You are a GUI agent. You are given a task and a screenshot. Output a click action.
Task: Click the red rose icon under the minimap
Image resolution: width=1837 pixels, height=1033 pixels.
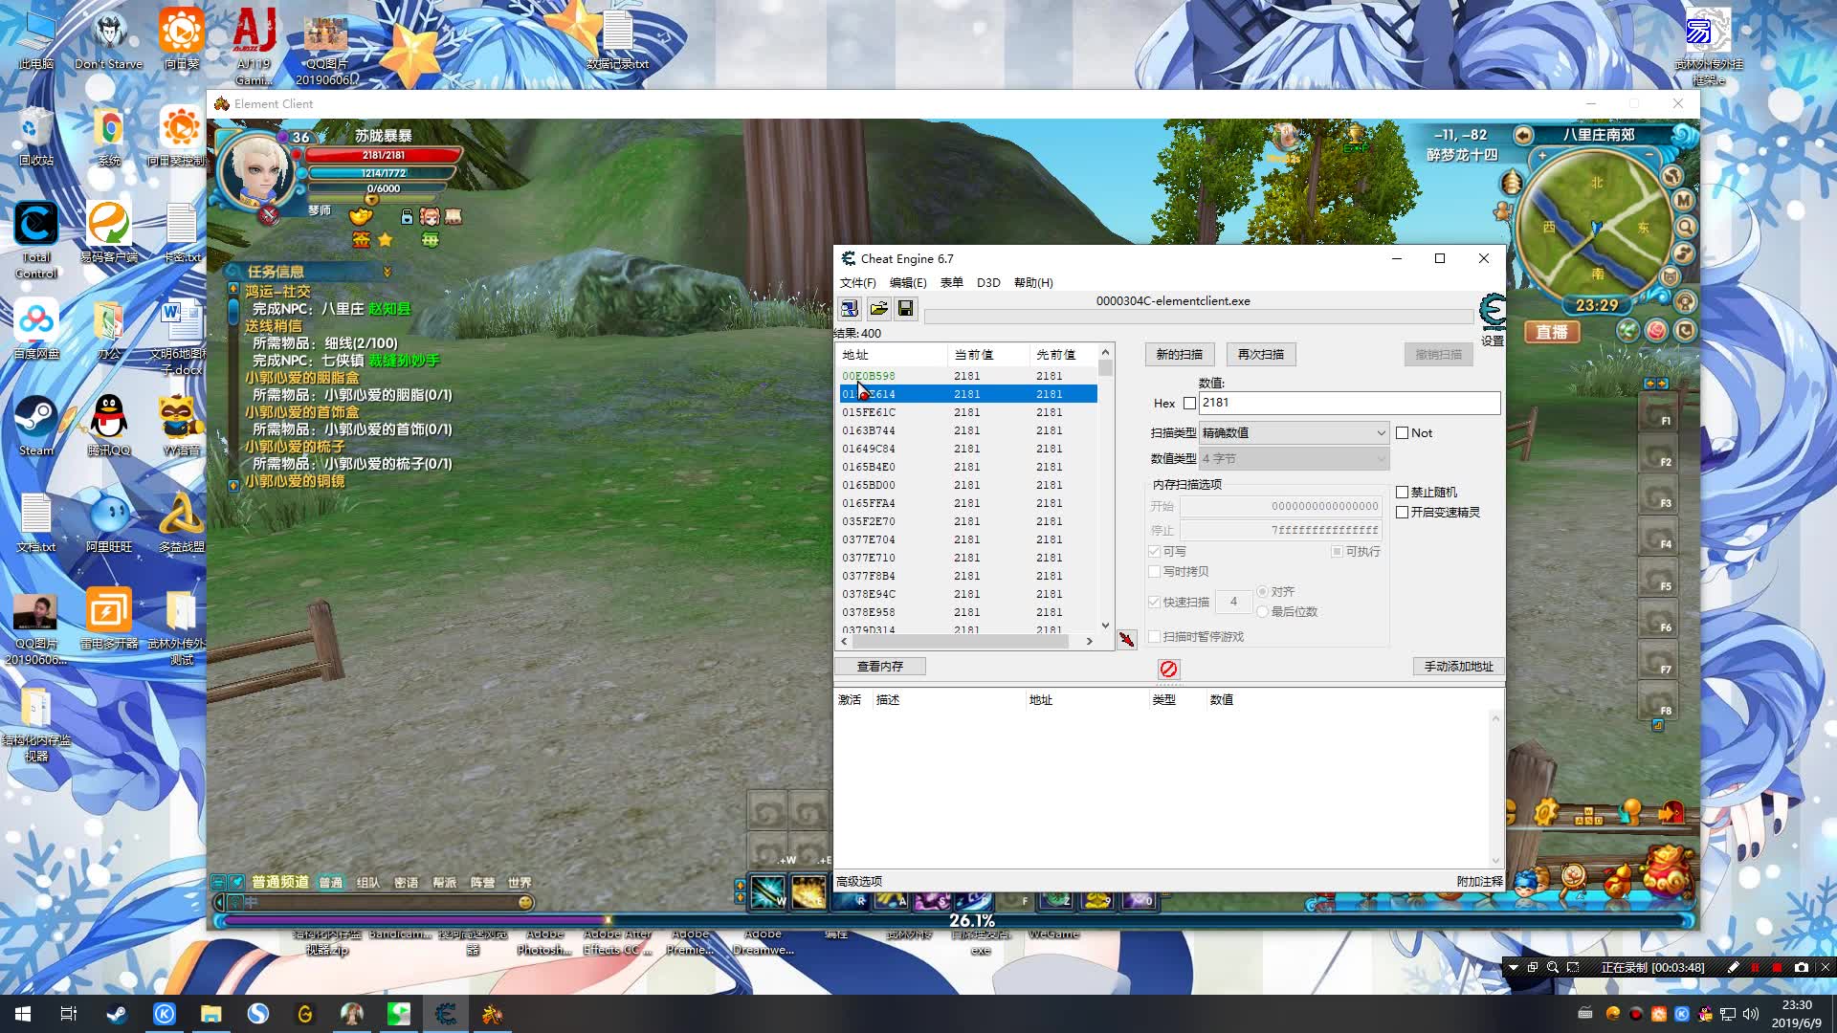coord(1656,331)
